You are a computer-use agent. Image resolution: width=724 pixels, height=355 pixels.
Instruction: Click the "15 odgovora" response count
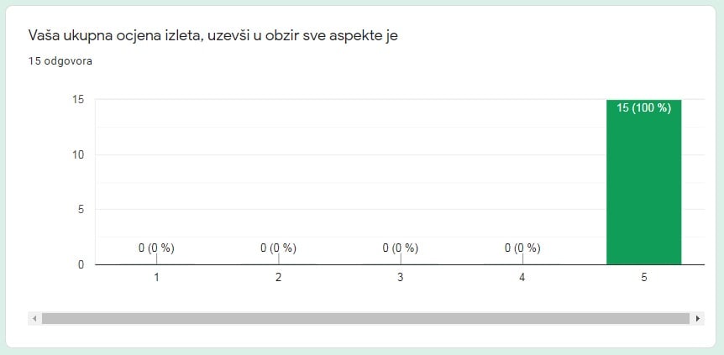click(60, 61)
